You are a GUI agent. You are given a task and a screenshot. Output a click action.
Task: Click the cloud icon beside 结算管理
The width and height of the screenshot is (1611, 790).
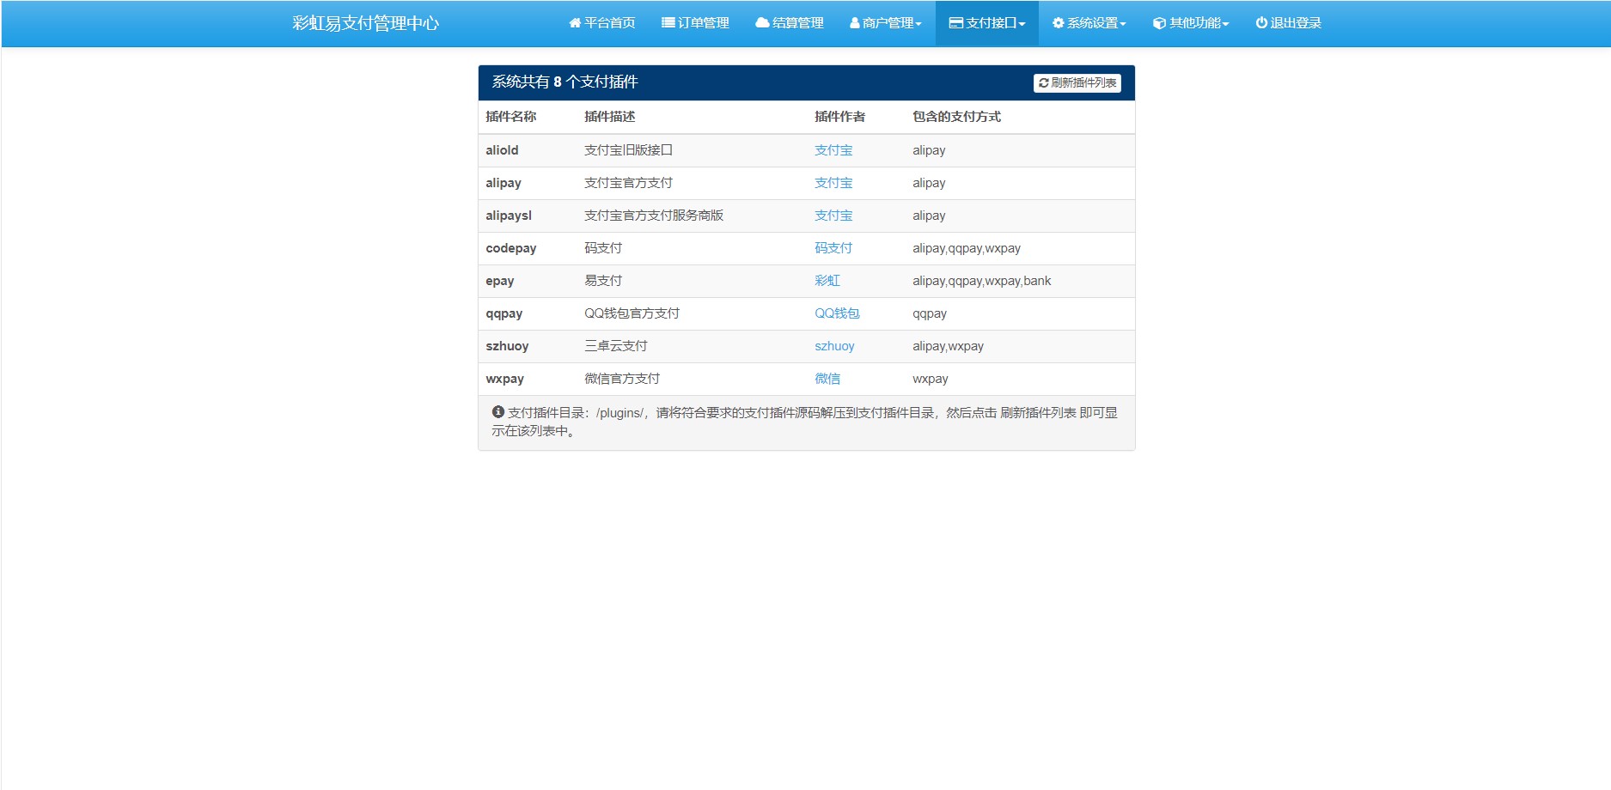coord(762,23)
